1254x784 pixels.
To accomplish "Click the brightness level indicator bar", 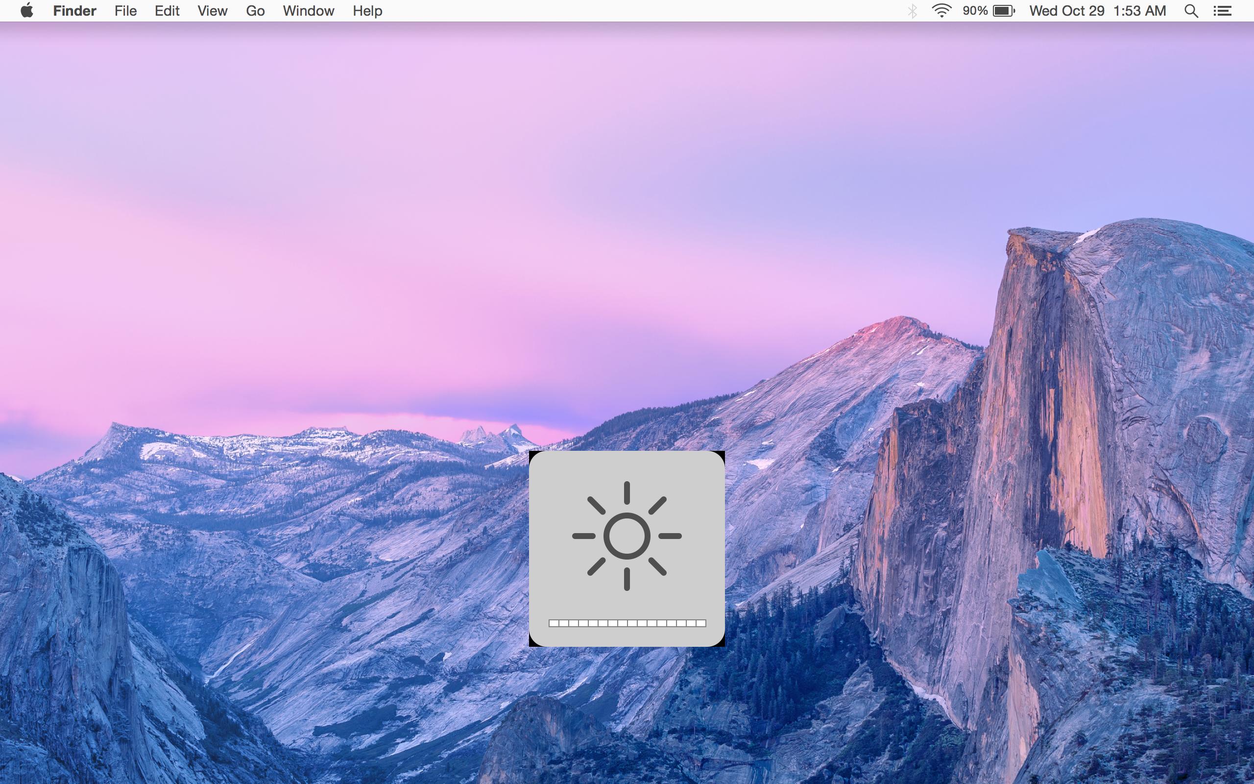I will 627,623.
